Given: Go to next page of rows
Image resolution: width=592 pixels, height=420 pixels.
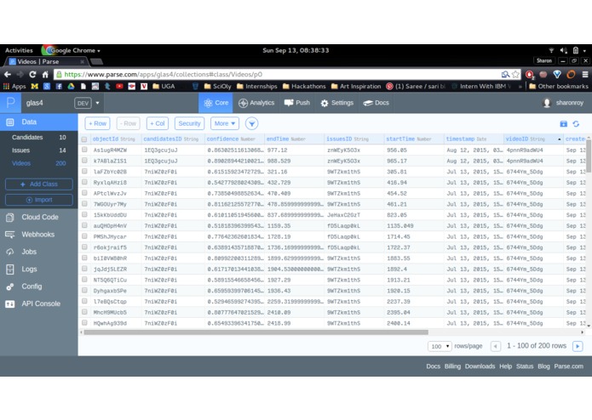Looking at the screenshot, I should click(578, 346).
